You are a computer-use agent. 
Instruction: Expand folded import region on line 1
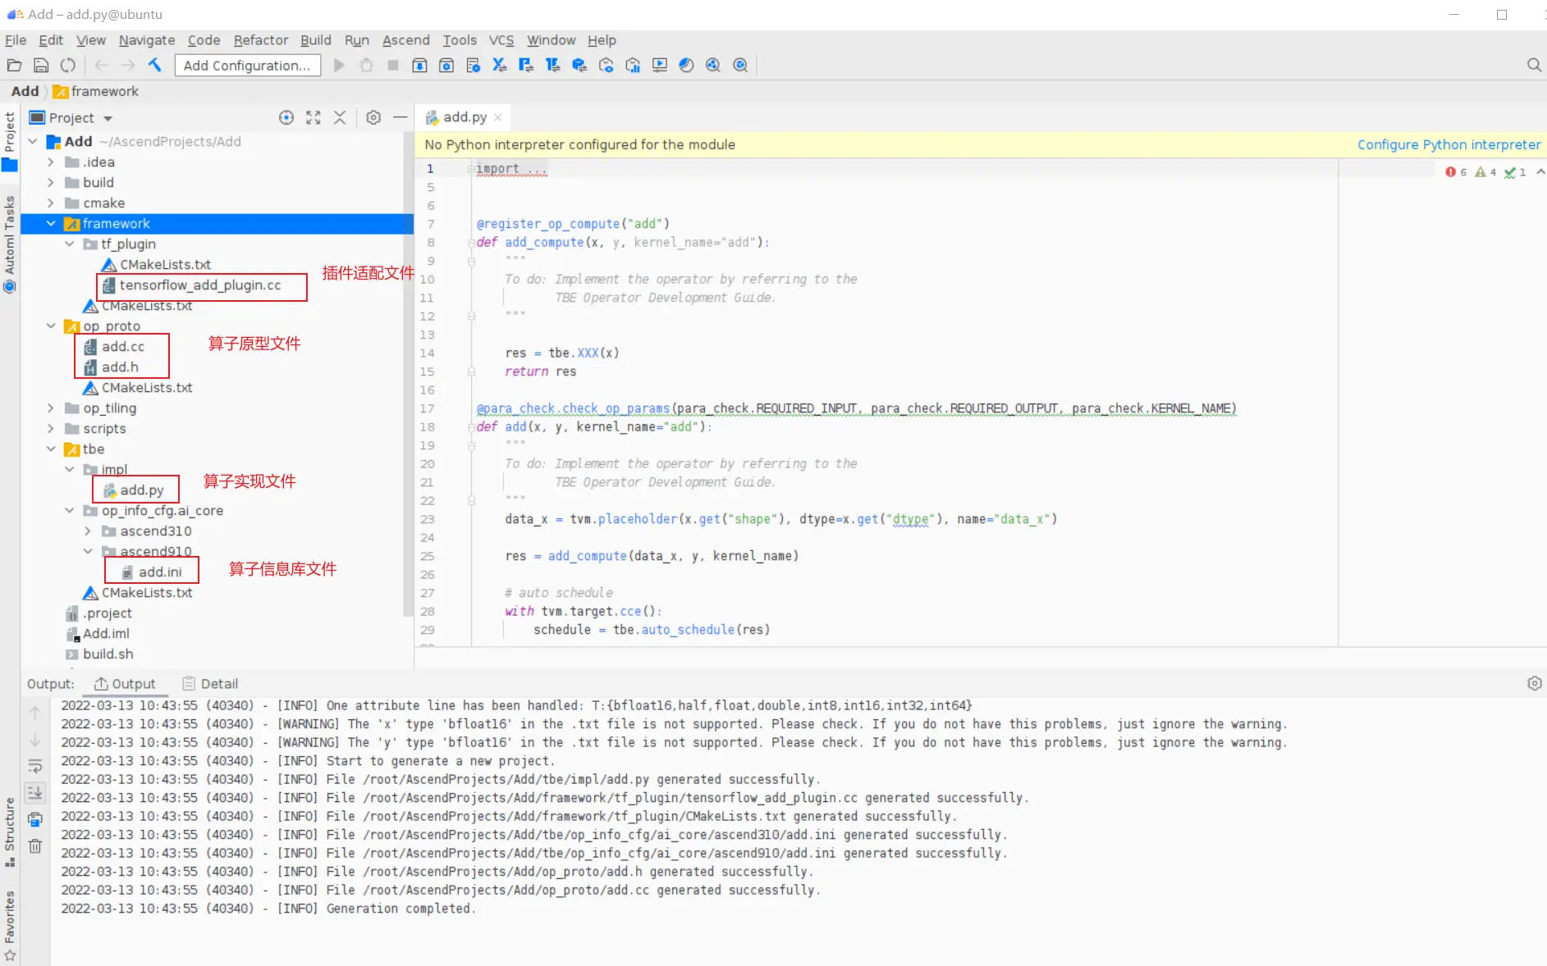click(x=472, y=169)
